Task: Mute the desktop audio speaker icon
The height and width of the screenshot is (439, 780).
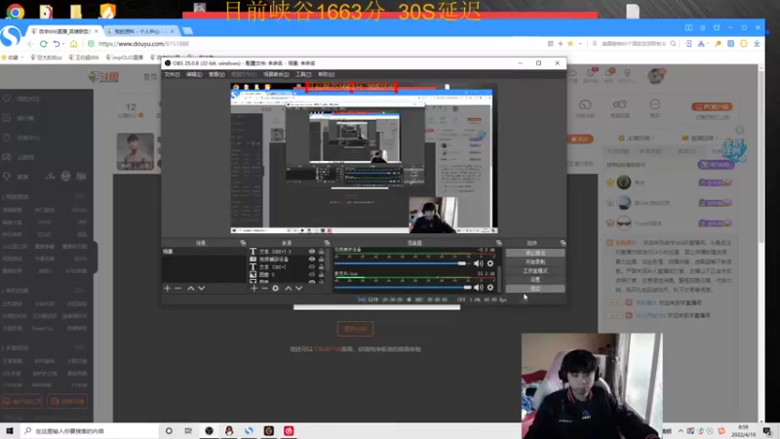Action: tap(478, 263)
